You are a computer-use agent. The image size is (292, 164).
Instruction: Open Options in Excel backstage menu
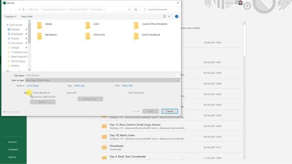click(12, 157)
